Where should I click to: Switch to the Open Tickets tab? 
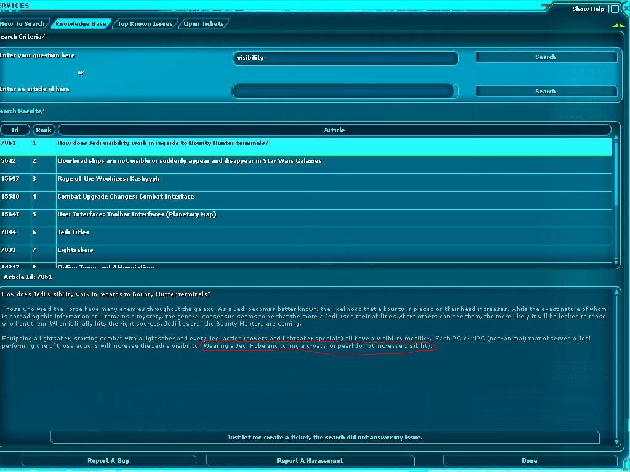click(204, 24)
